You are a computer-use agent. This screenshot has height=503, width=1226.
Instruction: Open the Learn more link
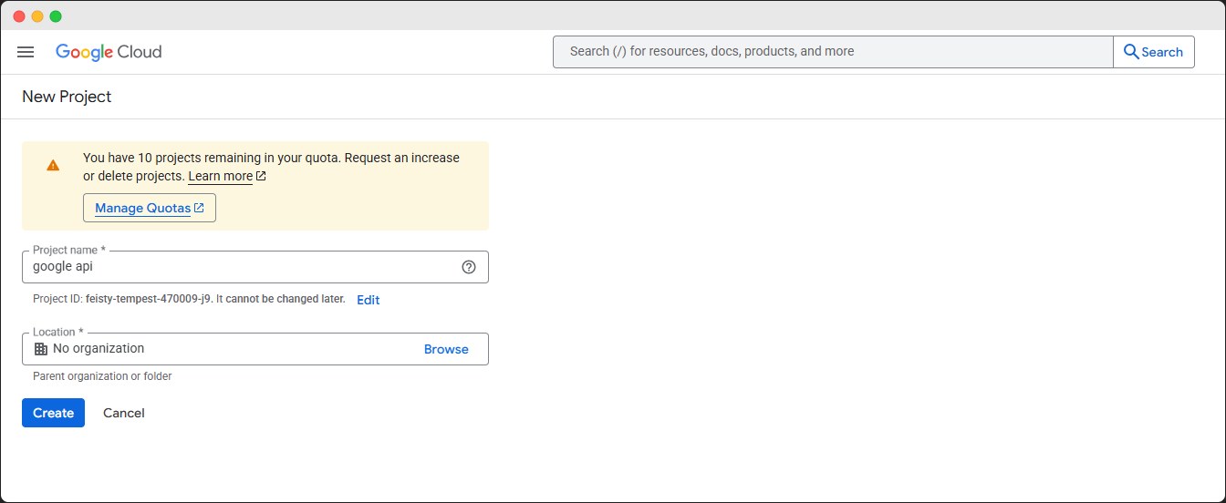click(x=221, y=176)
